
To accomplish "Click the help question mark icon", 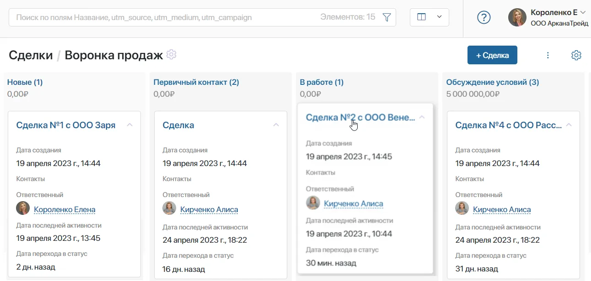I will point(484,17).
